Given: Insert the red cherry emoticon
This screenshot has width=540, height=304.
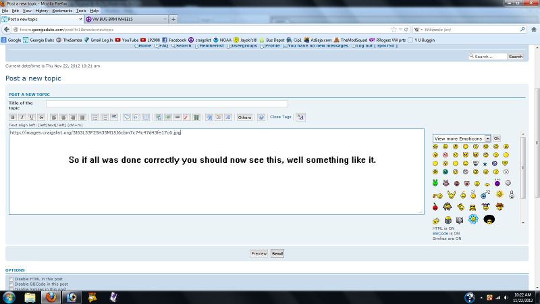Looking at the screenshot, I should (x=435, y=207).
